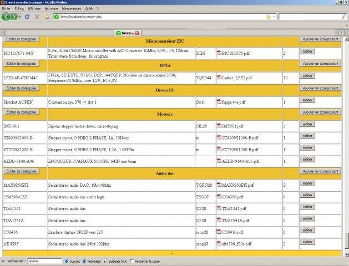
Task: Open the Affichage menu
Action: point(34,8)
